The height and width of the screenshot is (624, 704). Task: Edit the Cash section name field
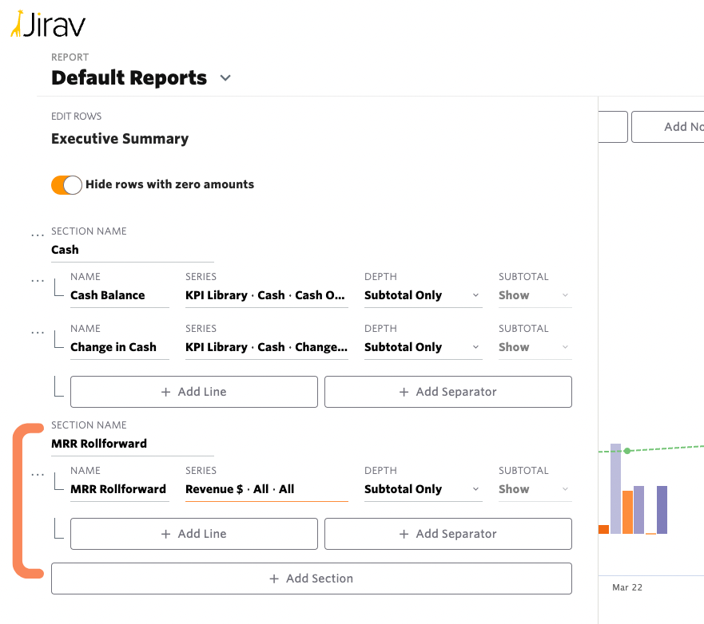pyautogui.click(x=132, y=249)
